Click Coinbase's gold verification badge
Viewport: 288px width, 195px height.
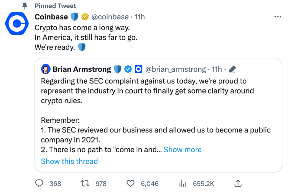click(85, 17)
